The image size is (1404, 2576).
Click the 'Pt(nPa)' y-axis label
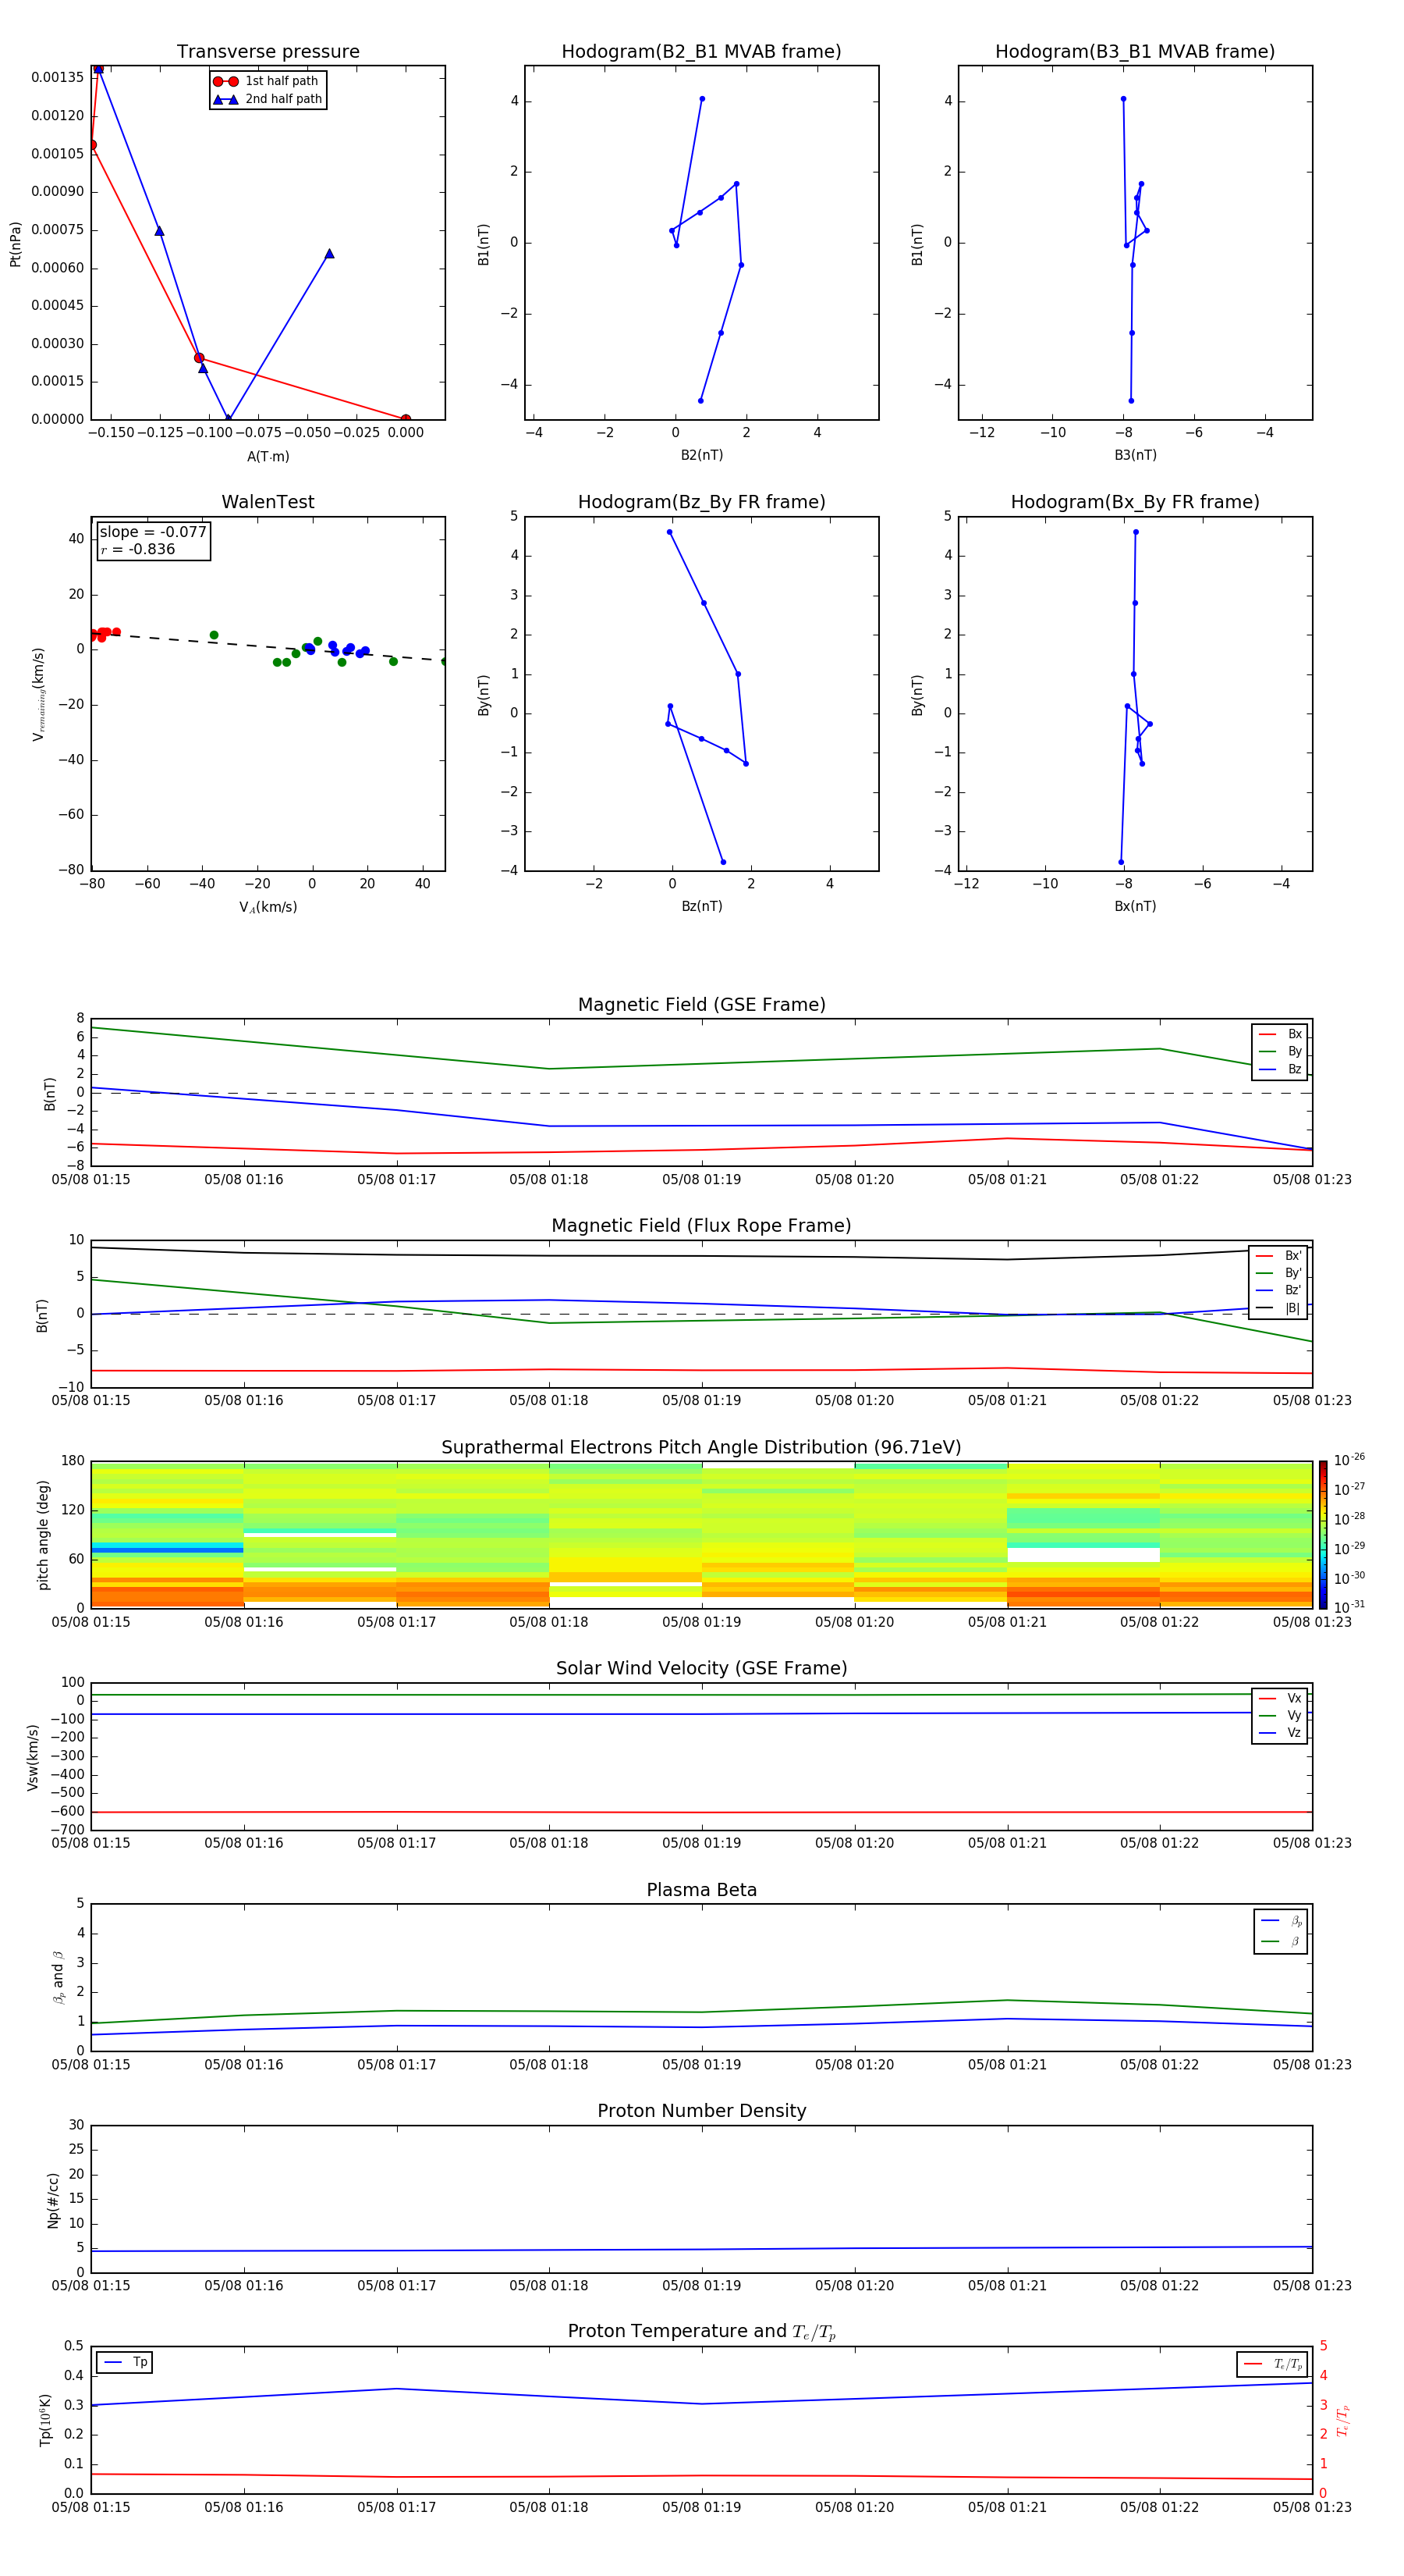[15, 244]
